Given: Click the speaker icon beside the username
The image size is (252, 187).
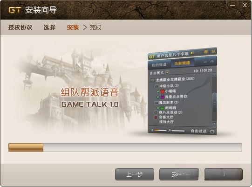Looking at the screenshot, I should tap(192, 53).
